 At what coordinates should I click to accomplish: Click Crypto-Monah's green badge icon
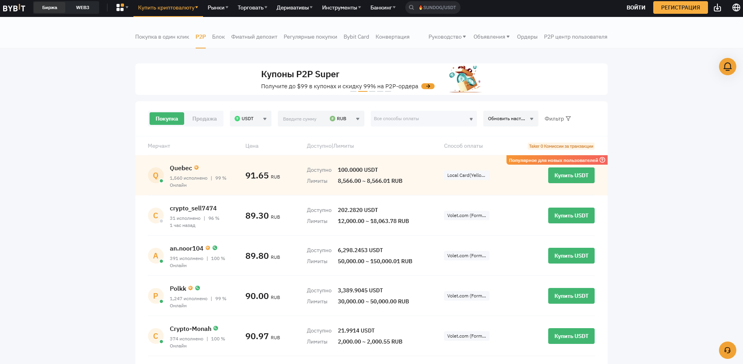pyautogui.click(x=216, y=329)
